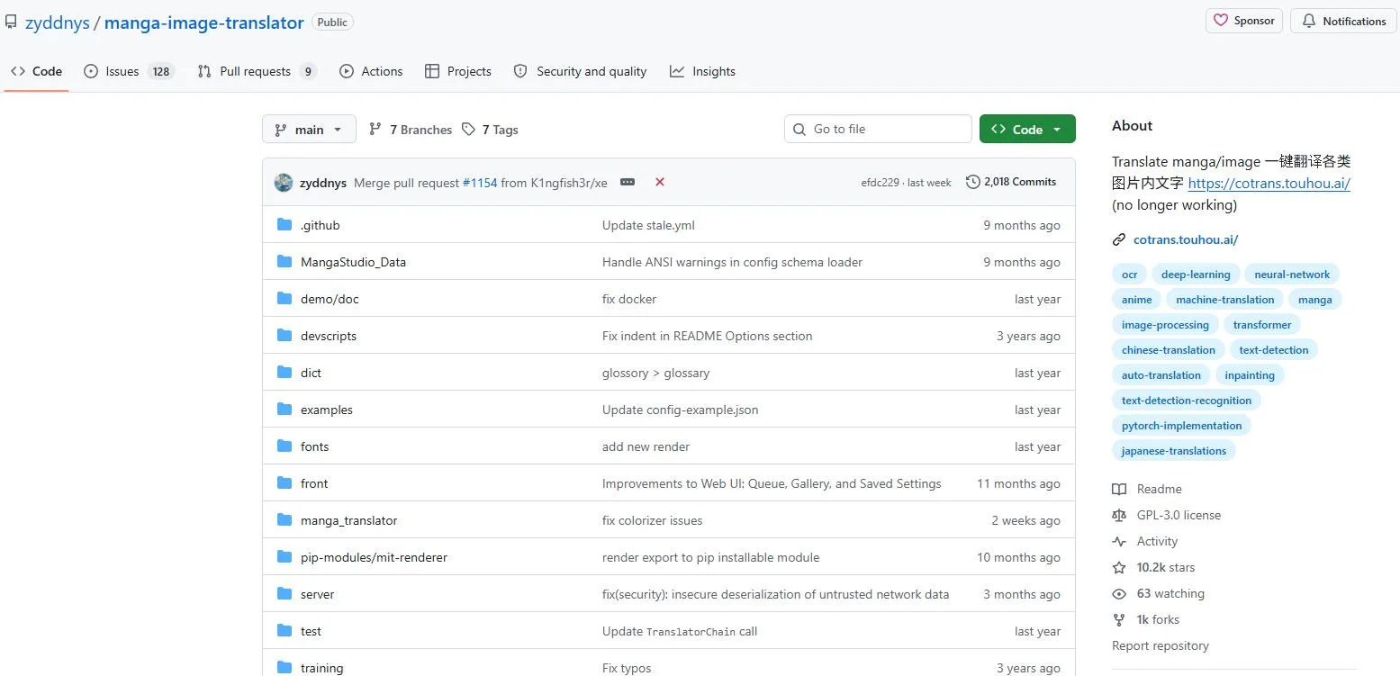Click zyddnys avatar in commit row
The height and width of the screenshot is (676, 1400).
pos(284,183)
